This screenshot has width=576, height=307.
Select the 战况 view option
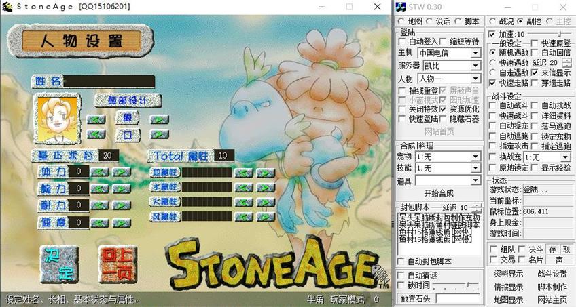[492, 22]
